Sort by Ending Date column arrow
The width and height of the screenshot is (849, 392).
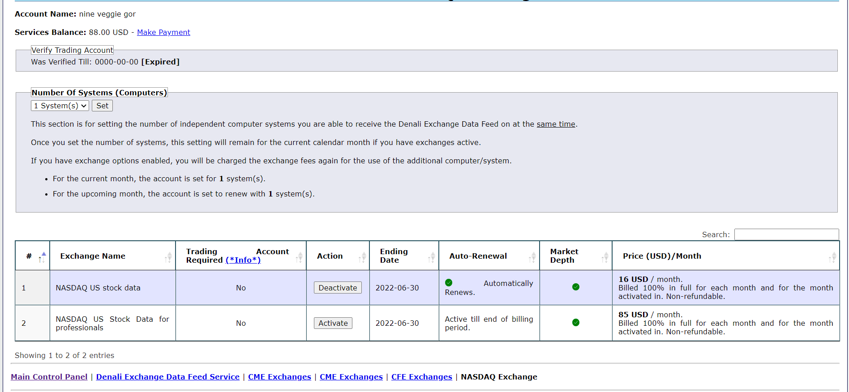[432, 257]
